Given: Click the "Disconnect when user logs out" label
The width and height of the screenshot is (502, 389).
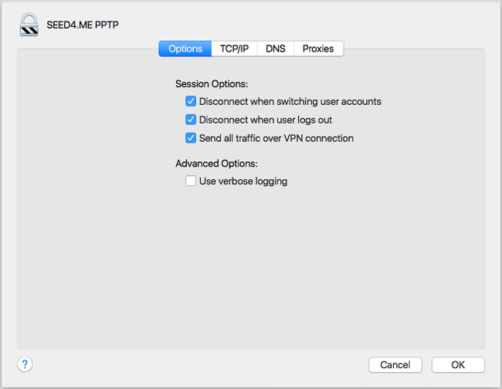Looking at the screenshot, I should (x=266, y=120).
